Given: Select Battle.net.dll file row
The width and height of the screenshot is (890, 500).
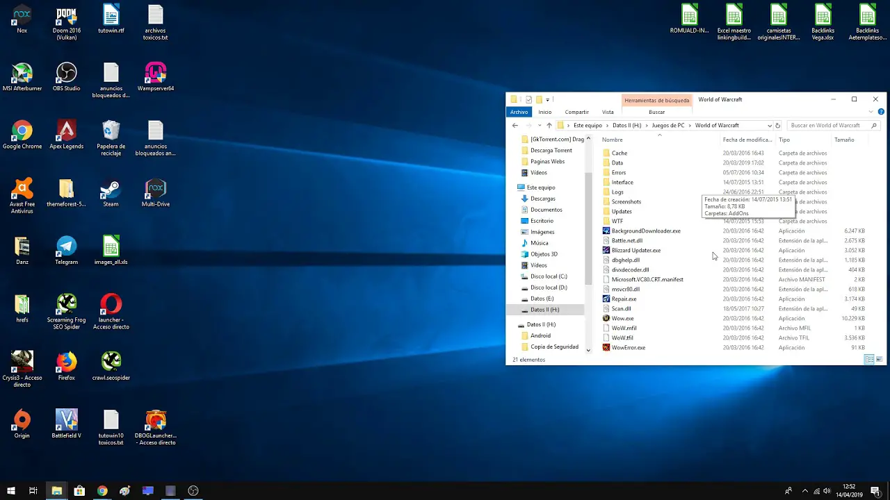Looking at the screenshot, I should point(626,240).
